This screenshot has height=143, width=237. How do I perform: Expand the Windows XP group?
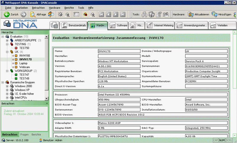coord(7,90)
